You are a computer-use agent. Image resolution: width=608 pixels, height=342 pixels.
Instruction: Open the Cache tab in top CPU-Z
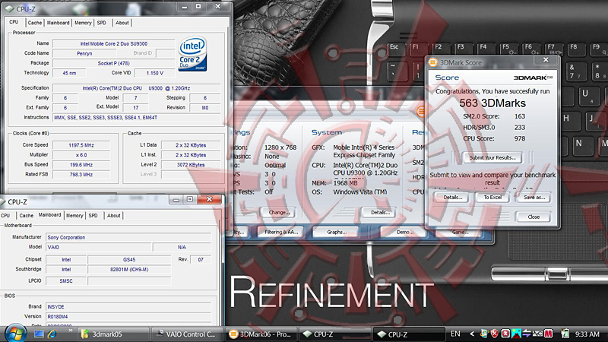point(34,23)
